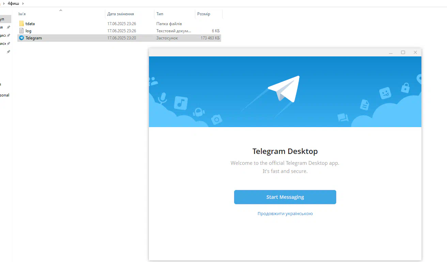Click the sort arrow above Ім'я column

coord(61,10)
